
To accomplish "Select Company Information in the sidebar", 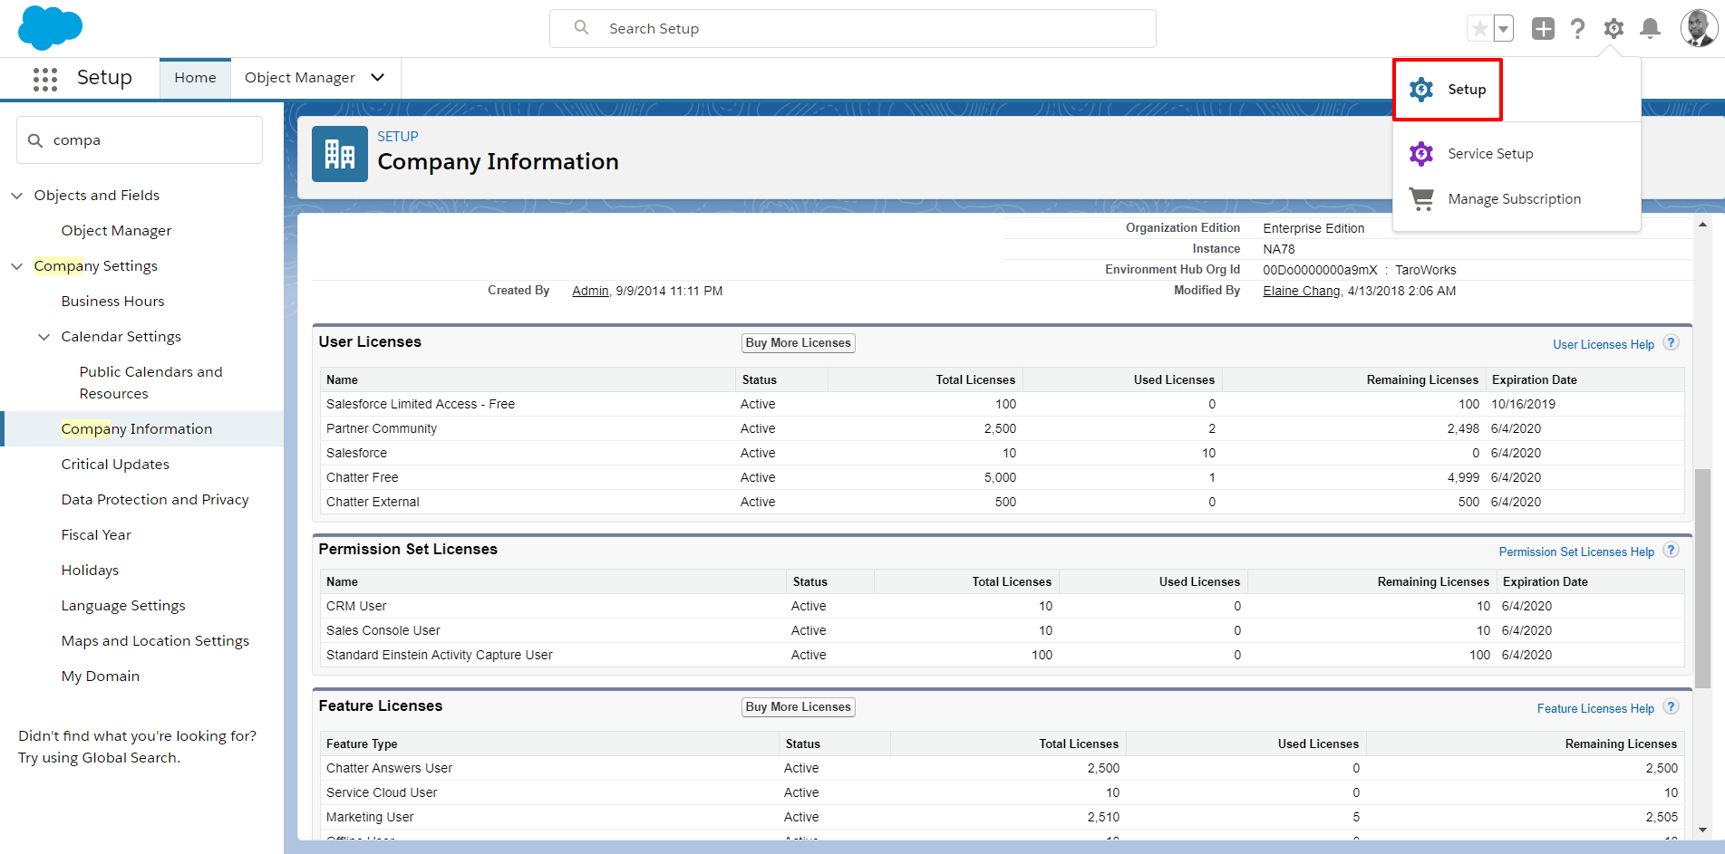I will (137, 429).
